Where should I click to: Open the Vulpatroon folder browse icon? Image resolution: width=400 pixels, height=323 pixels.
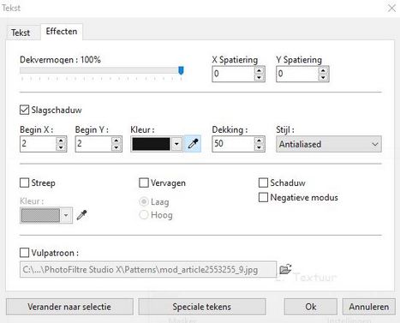click(x=285, y=269)
